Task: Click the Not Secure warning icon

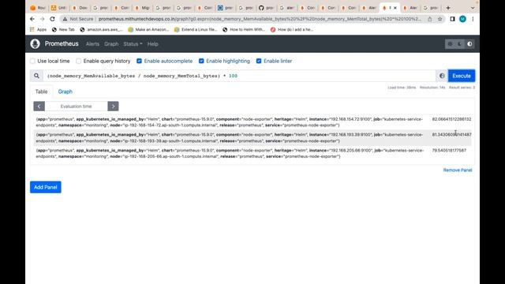Action: pos(65,19)
